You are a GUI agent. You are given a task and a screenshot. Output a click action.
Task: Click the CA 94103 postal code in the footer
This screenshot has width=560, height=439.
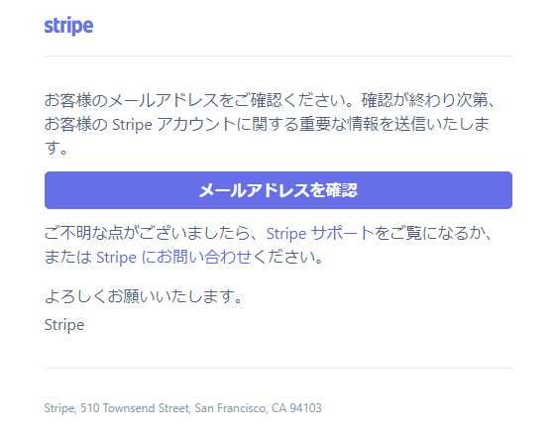point(296,408)
